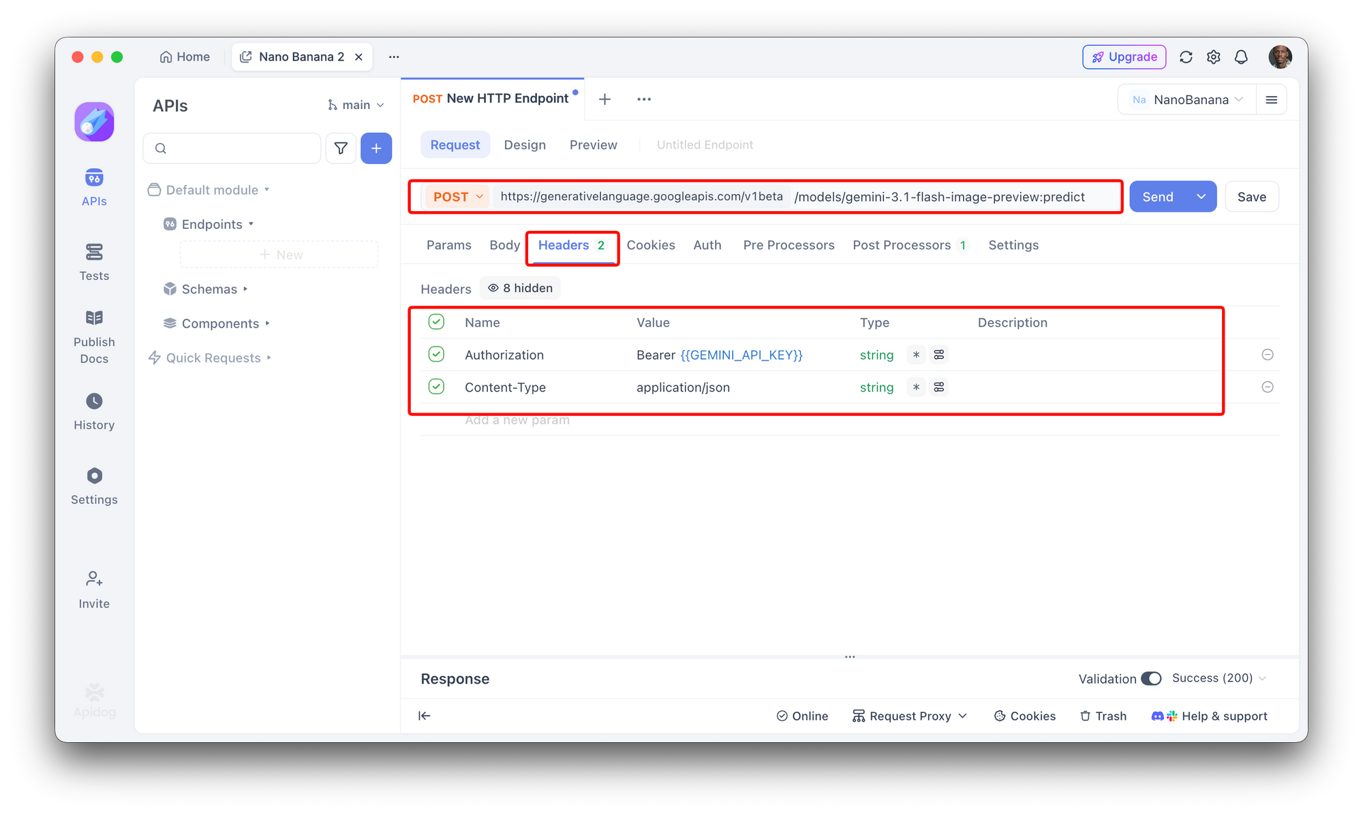The height and width of the screenshot is (815, 1363).
Task: Open the notifications bell
Action: click(x=1241, y=57)
